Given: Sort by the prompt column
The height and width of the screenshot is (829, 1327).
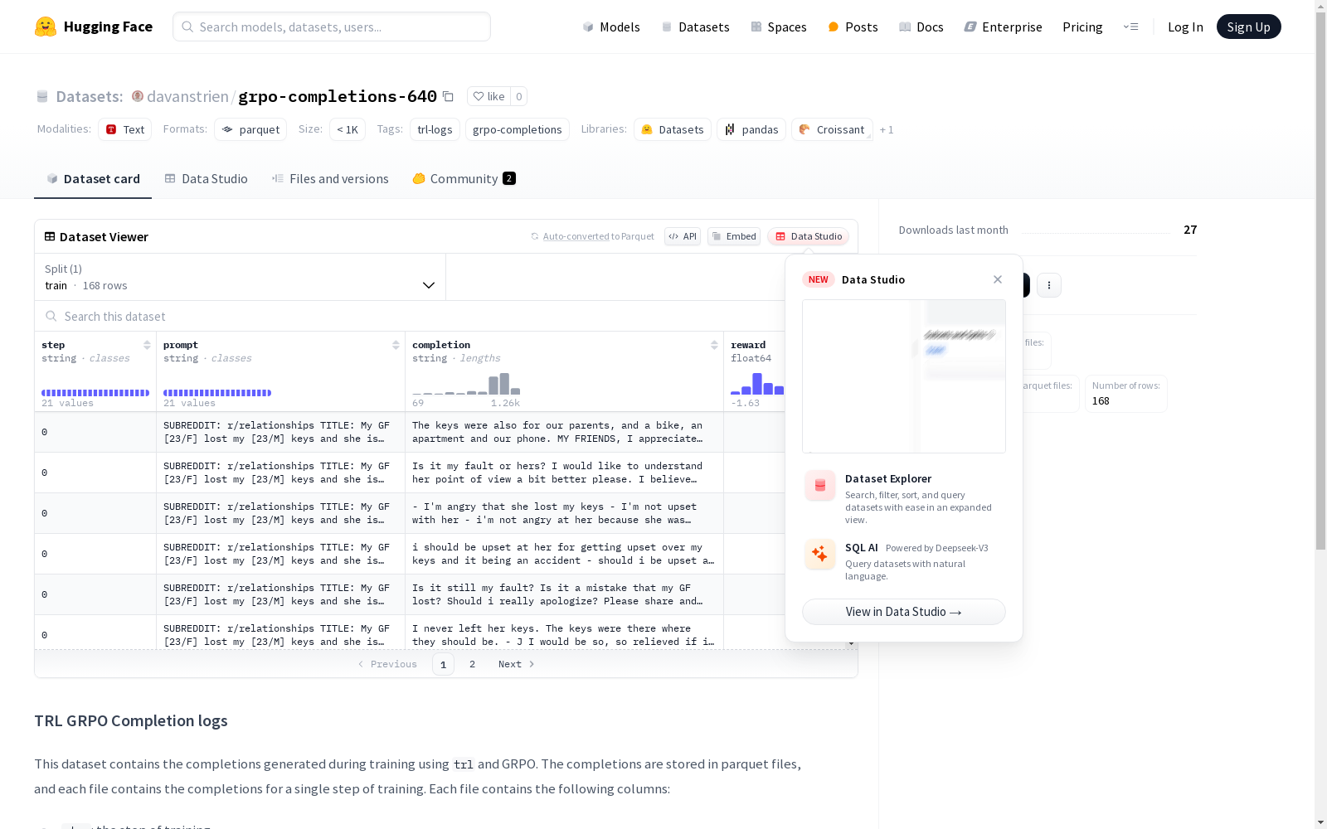Looking at the screenshot, I should [x=396, y=345].
